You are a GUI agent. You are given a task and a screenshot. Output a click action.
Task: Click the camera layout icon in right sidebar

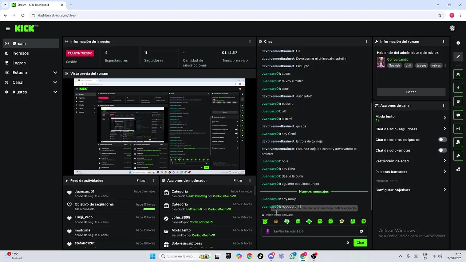[x=458, y=142]
